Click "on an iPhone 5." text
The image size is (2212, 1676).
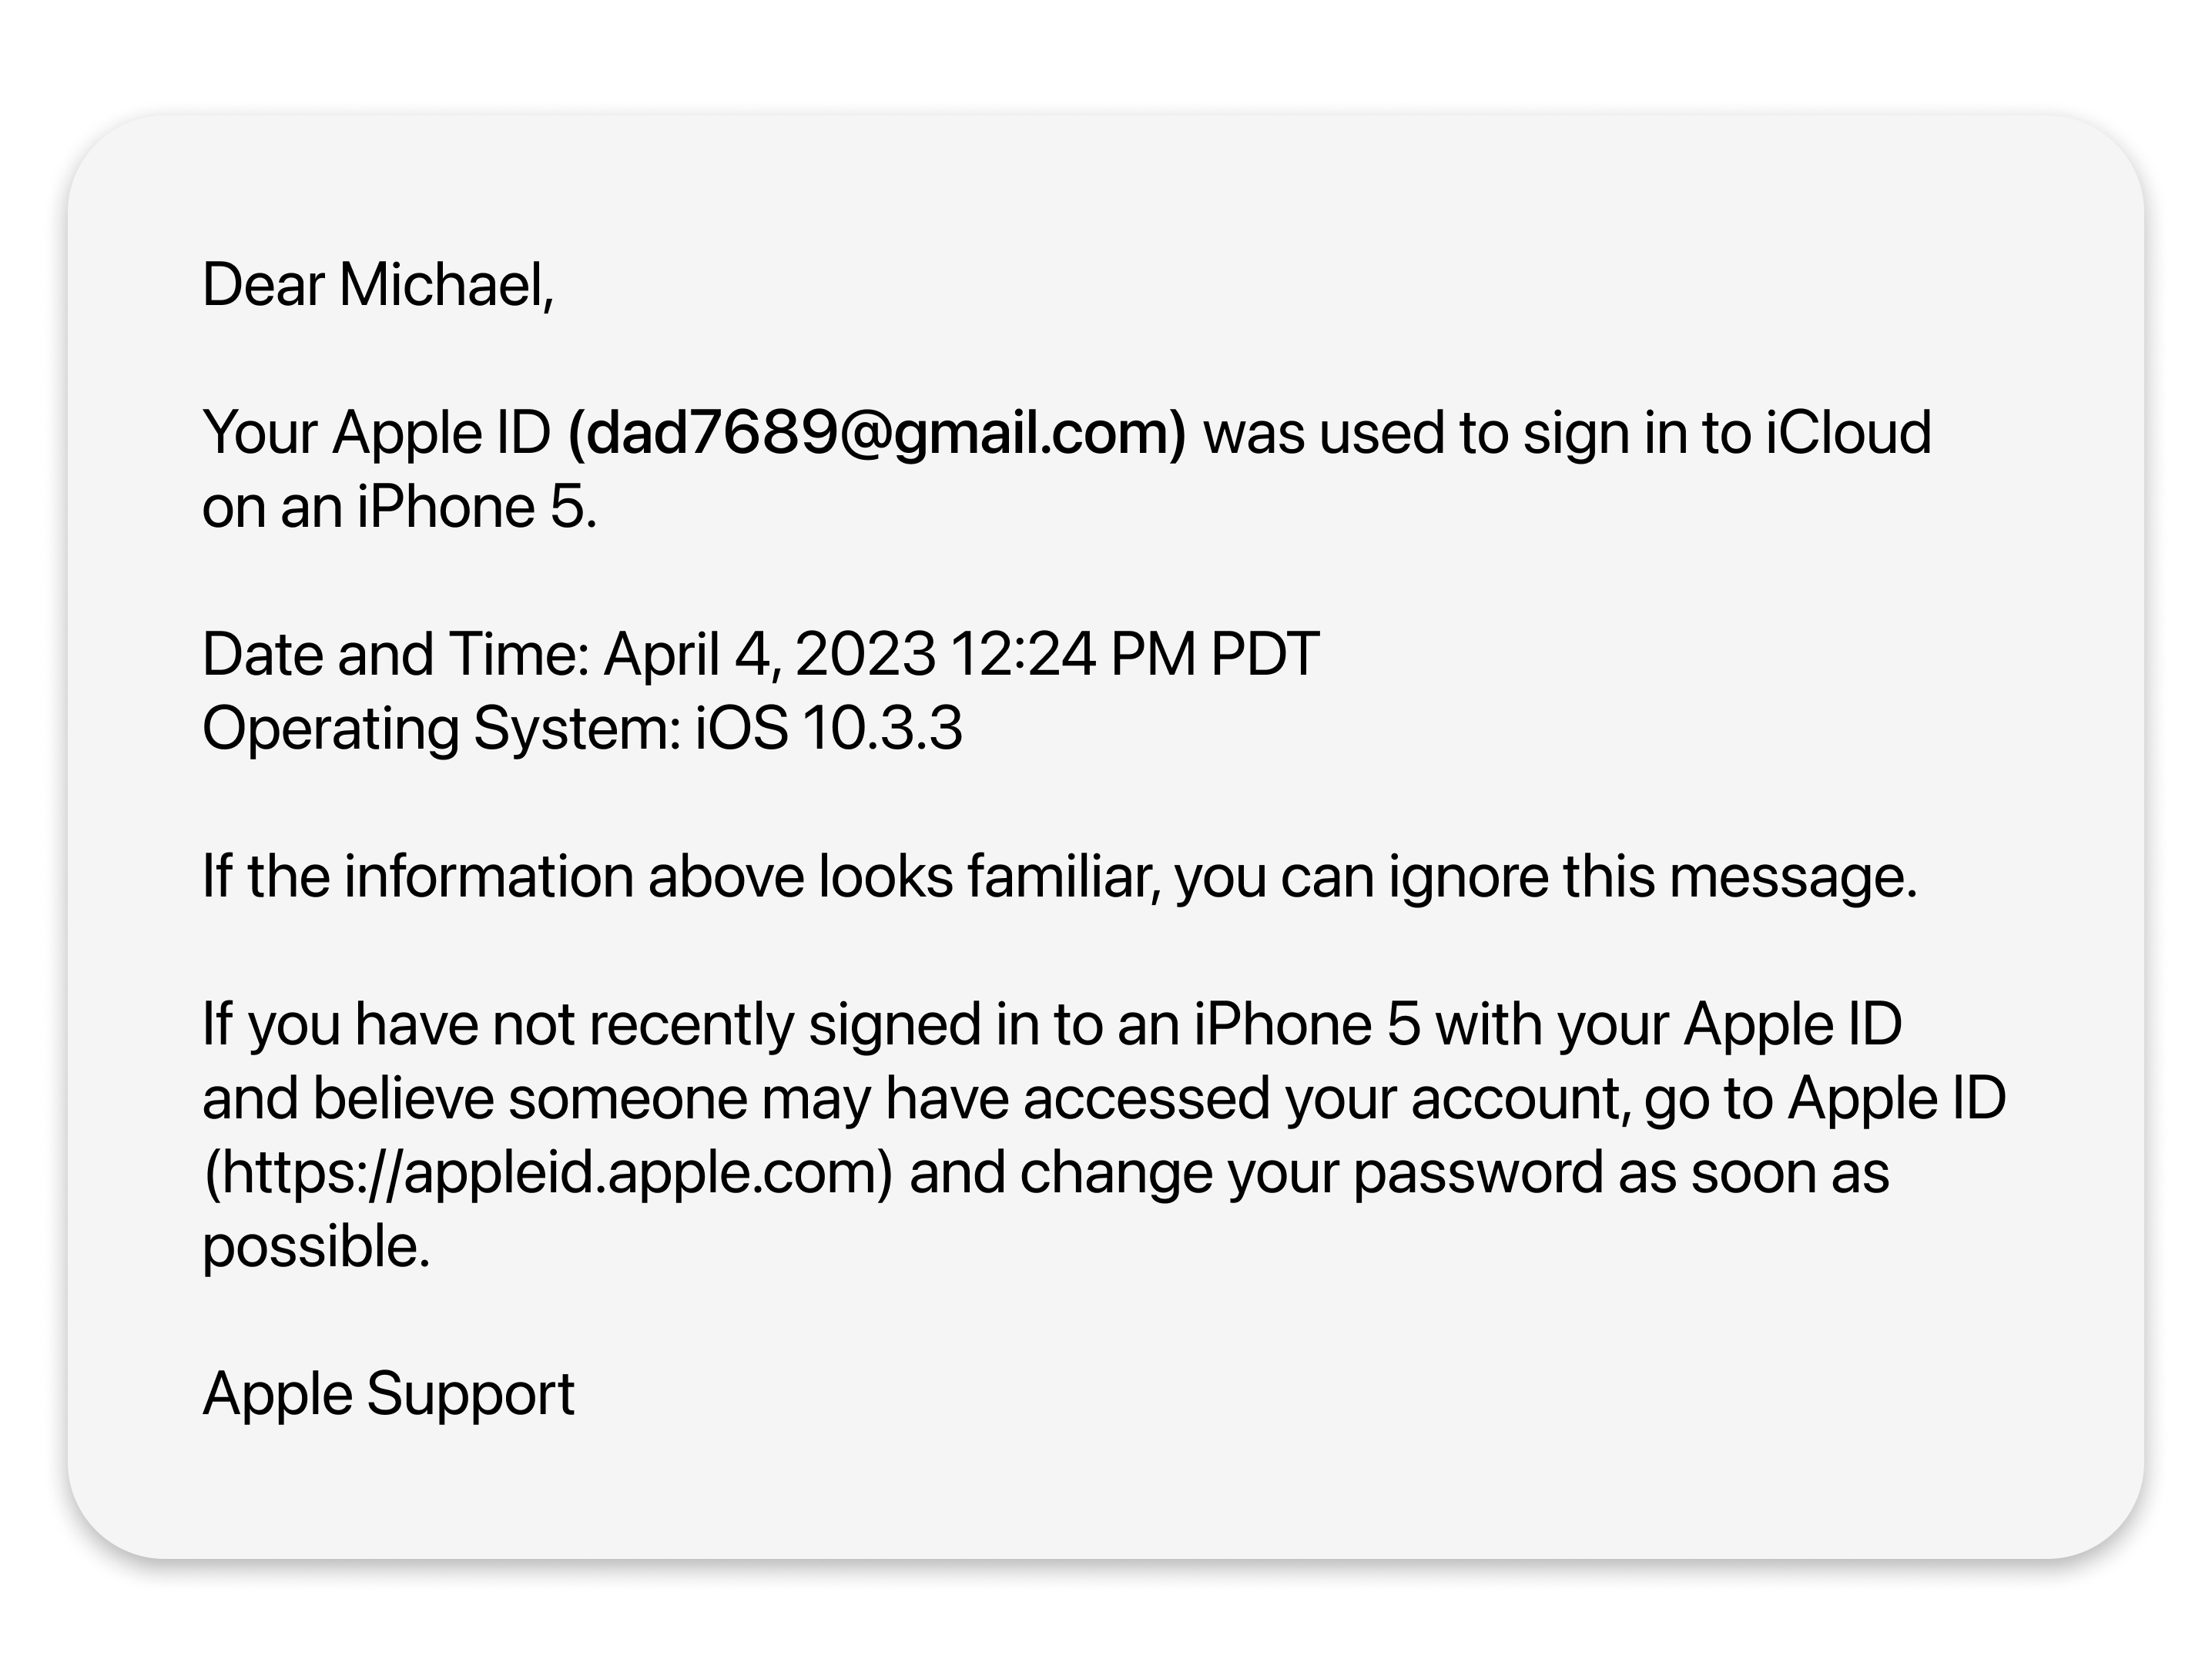(399, 507)
